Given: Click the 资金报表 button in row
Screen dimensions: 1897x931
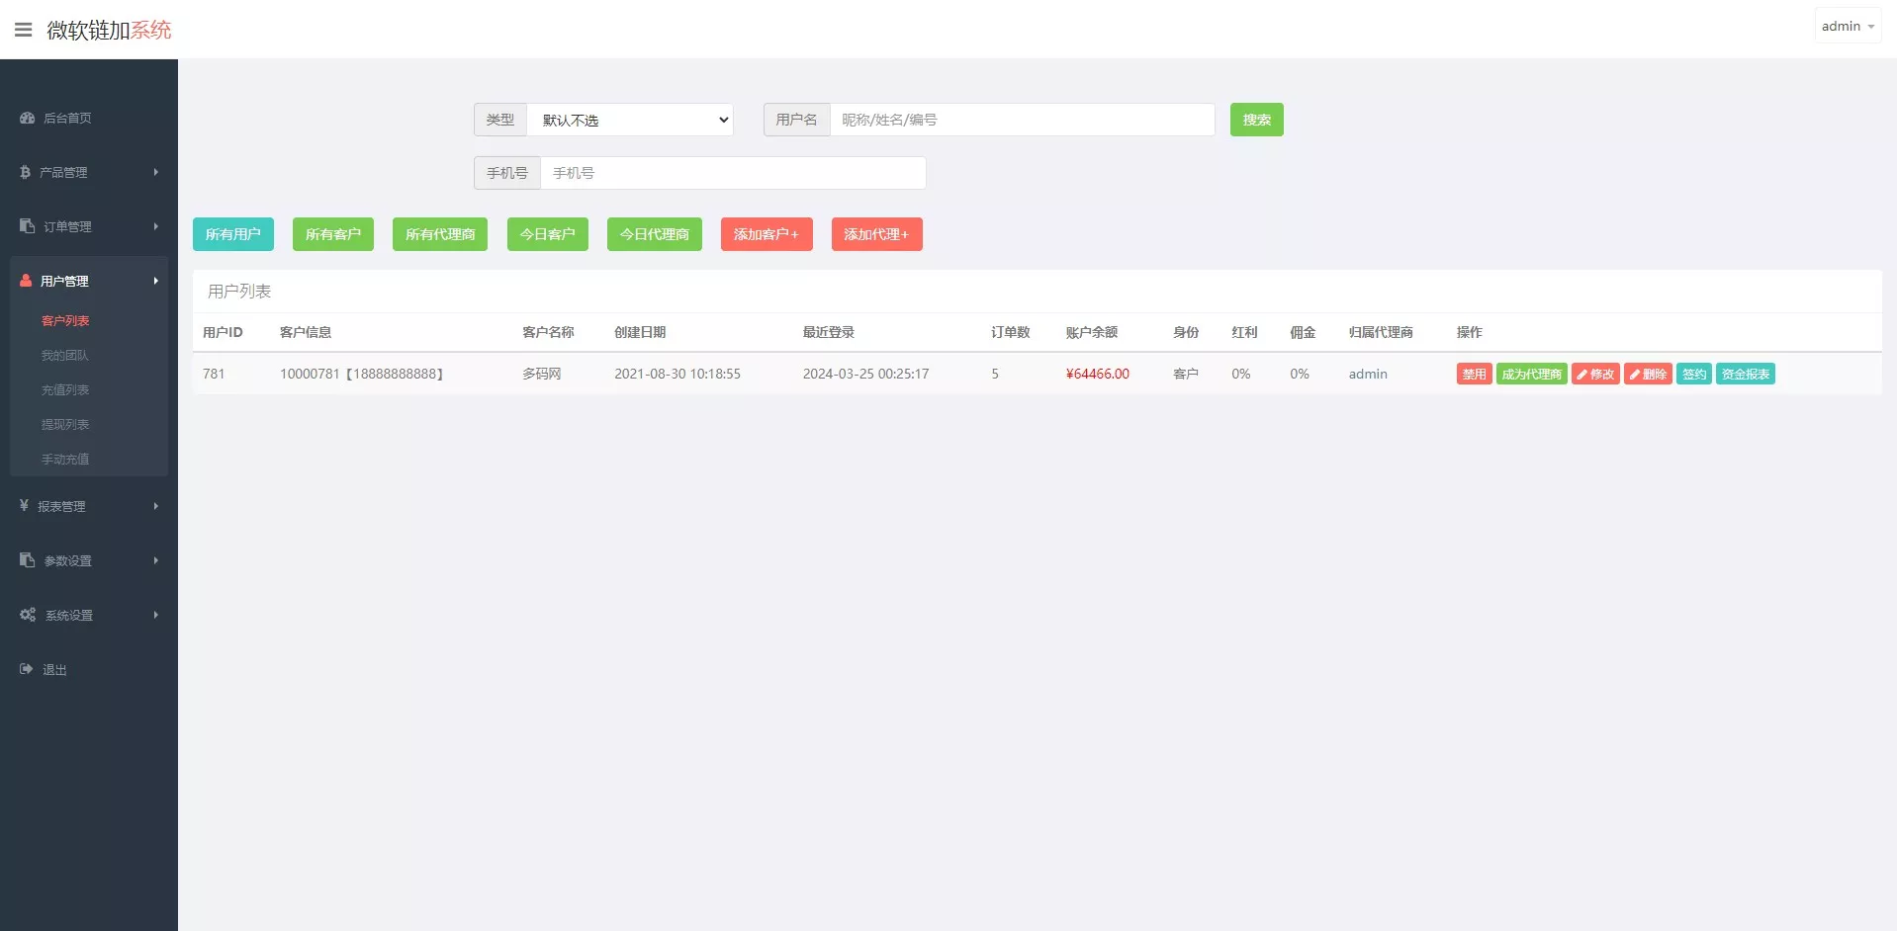Looking at the screenshot, I should point(1745,374).
